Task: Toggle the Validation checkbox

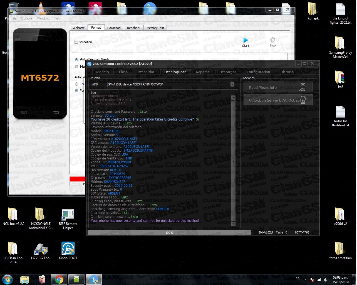Action: 76,42
